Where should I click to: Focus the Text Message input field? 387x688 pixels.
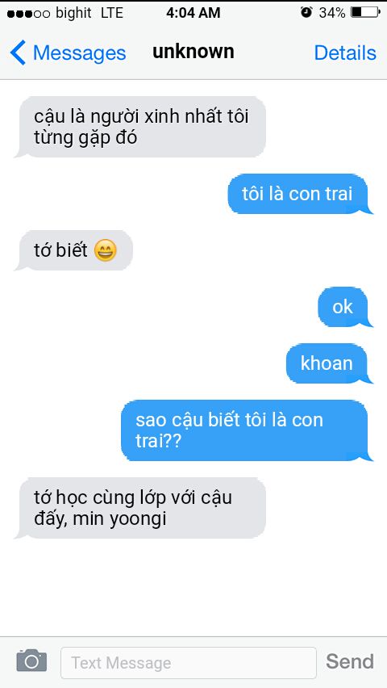click(189, 662)
